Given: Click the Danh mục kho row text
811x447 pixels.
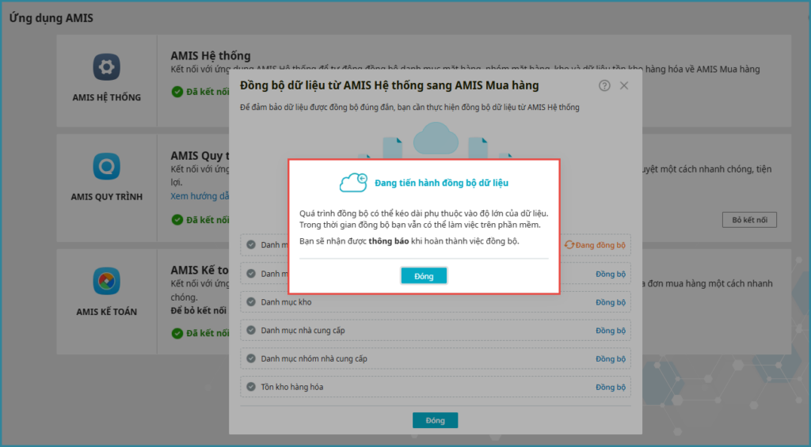Looking at the screenshot, I should click(x=286, y=301).
